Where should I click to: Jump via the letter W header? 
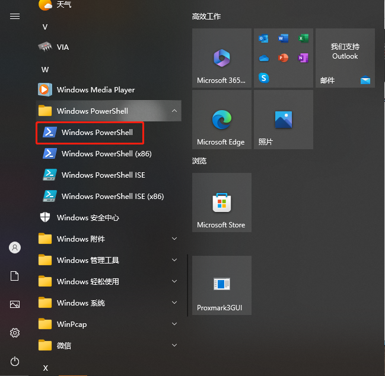point(45,70)
